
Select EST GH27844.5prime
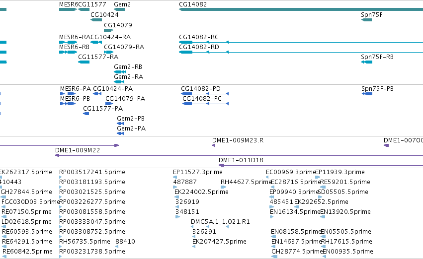(26, 192)
